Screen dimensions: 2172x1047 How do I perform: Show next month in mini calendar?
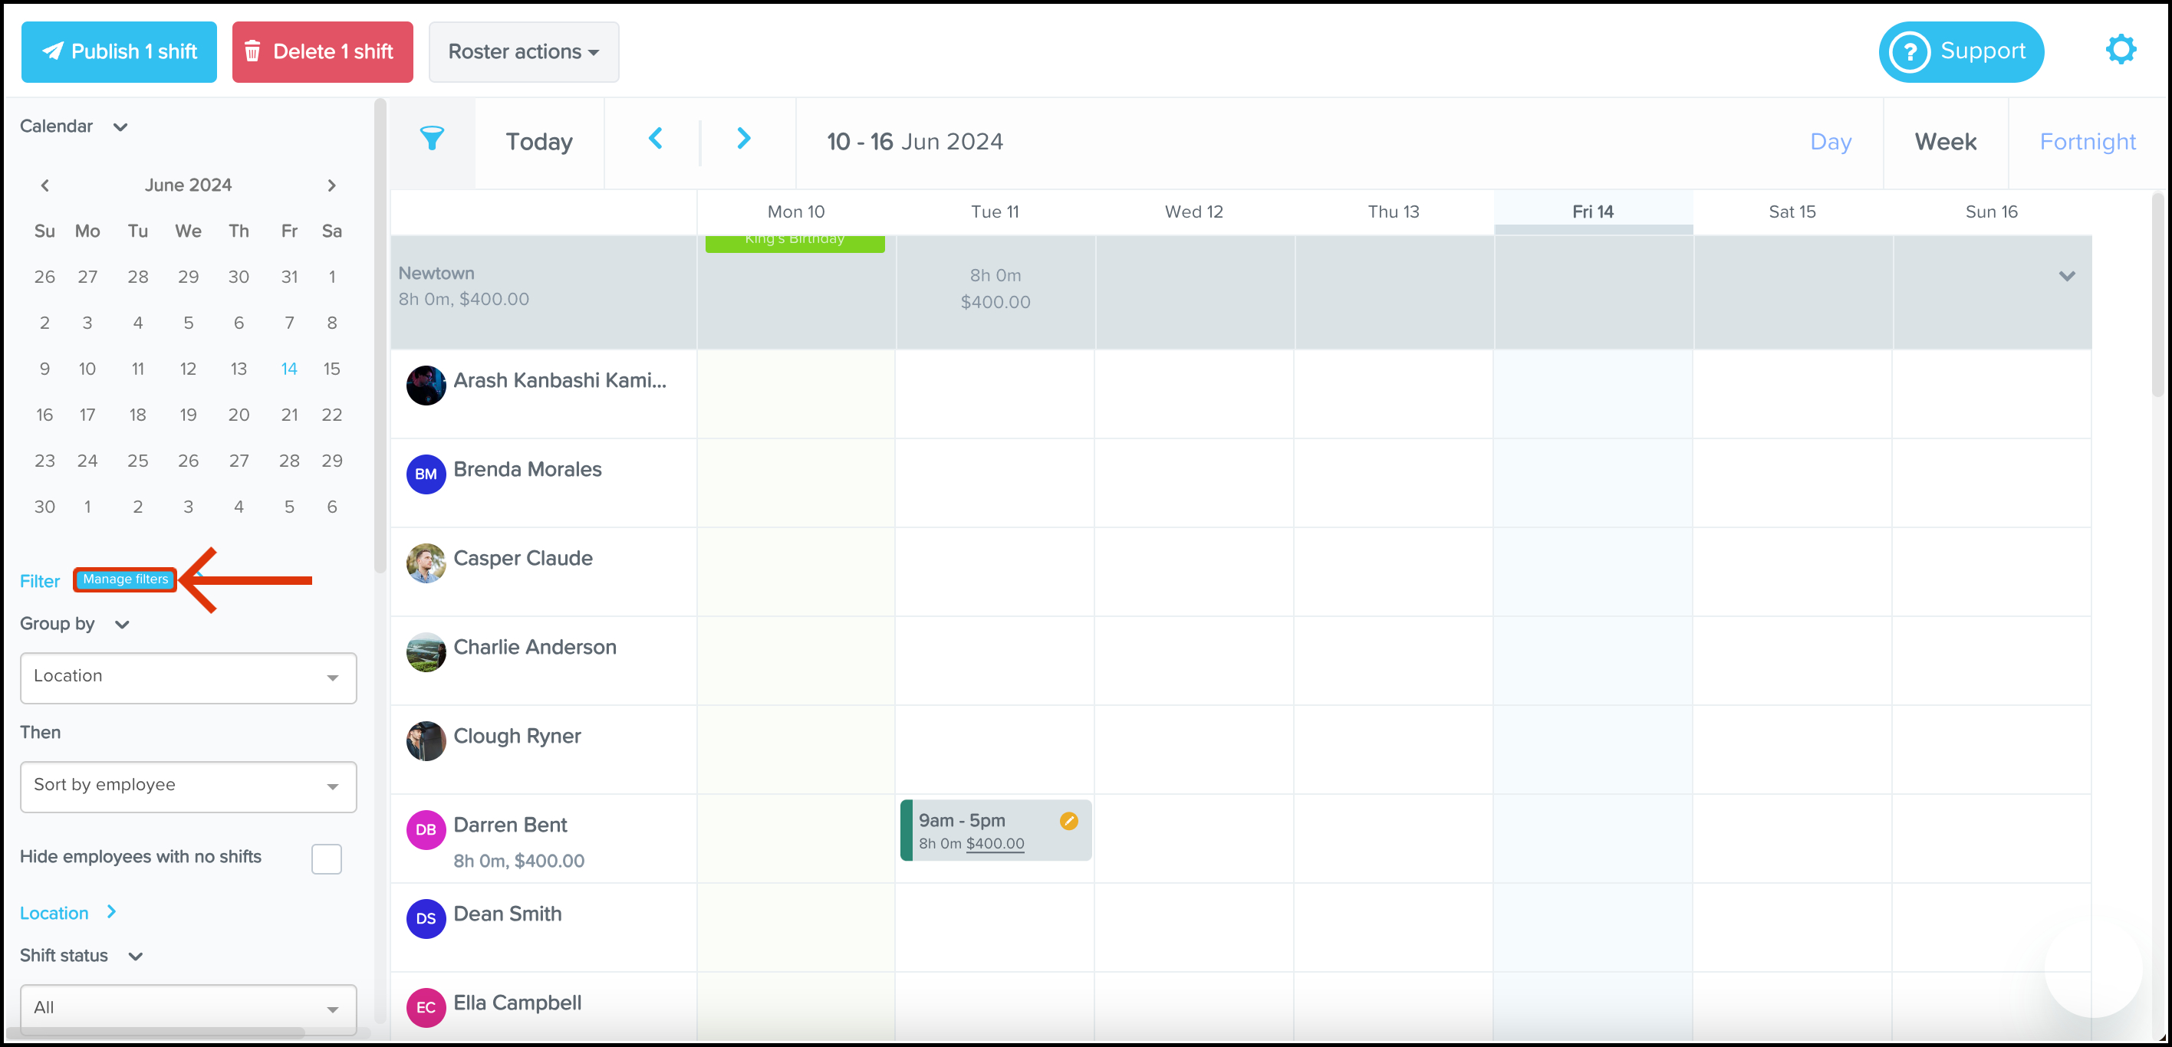pos(331,185)
